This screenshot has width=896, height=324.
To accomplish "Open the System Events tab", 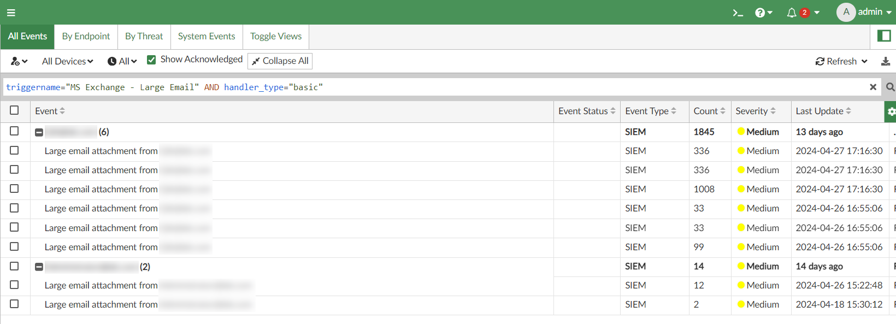I will [207, 36].
